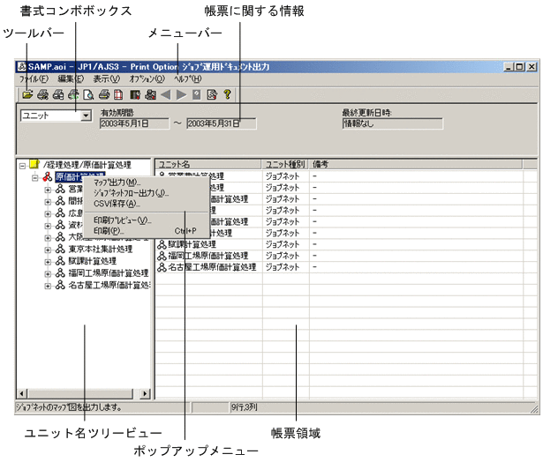Choose マップ出力(M)... from the popup menu
The height and width of the screenshot is (462, 543).
tap(147, 183)
